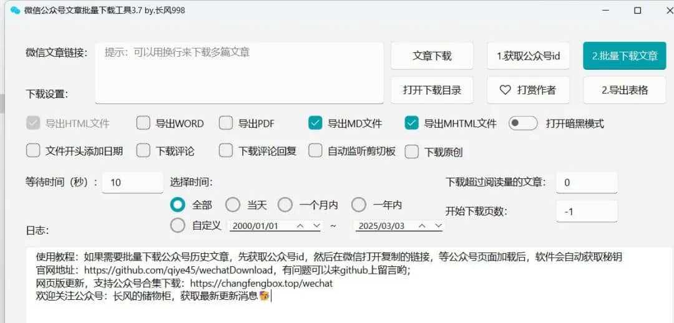Switch on 打开暗黑模式 toggle
Screen dimensions: 674x323
523,123
